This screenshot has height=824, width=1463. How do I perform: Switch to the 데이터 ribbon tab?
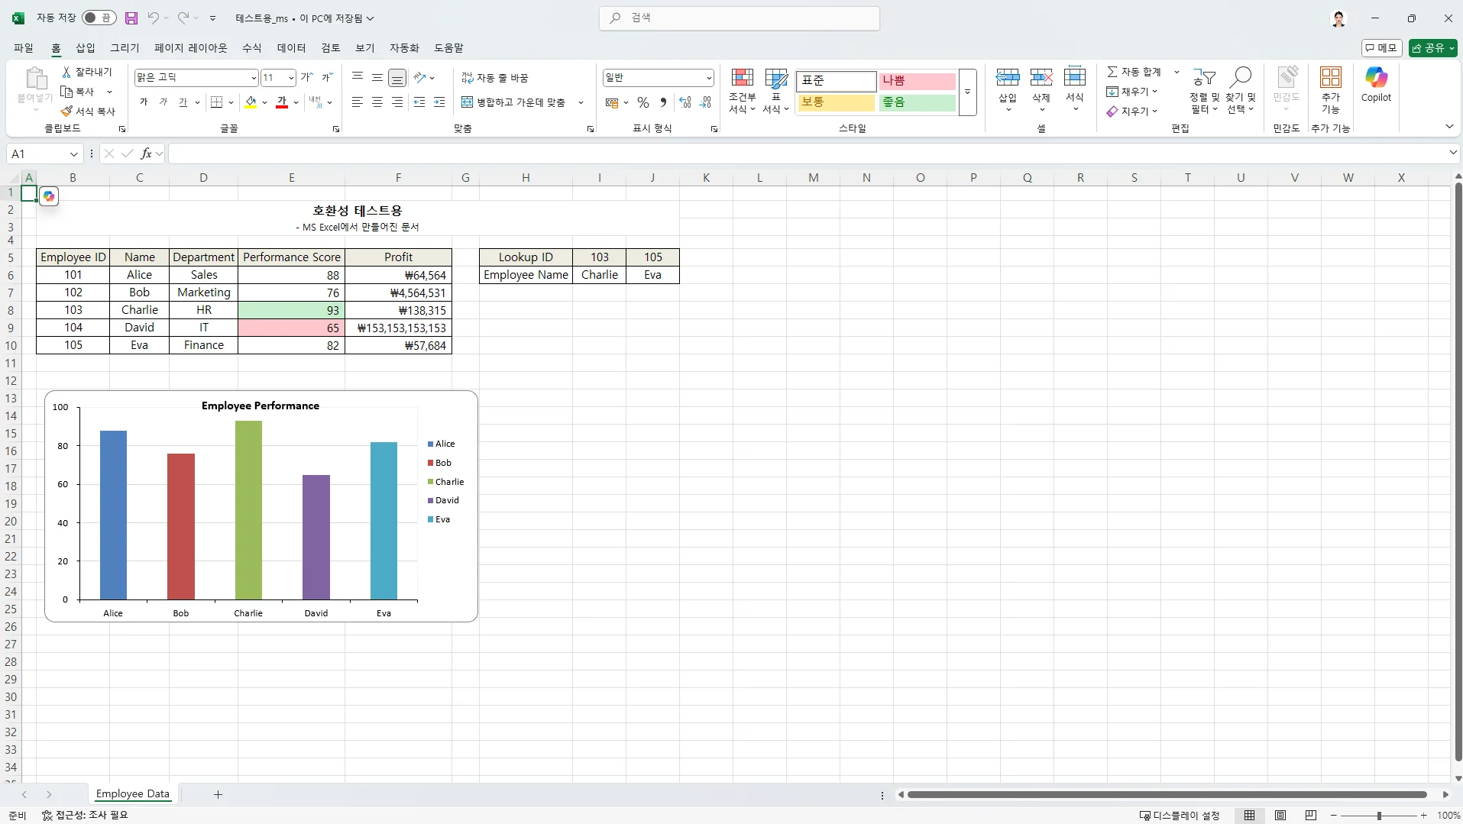pos(291,47)
